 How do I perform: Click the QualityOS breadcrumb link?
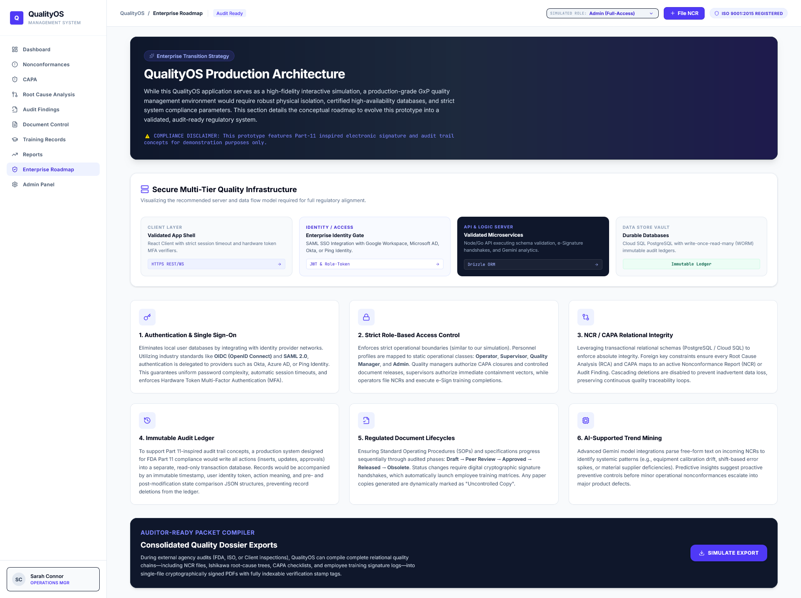click(132, 13)
